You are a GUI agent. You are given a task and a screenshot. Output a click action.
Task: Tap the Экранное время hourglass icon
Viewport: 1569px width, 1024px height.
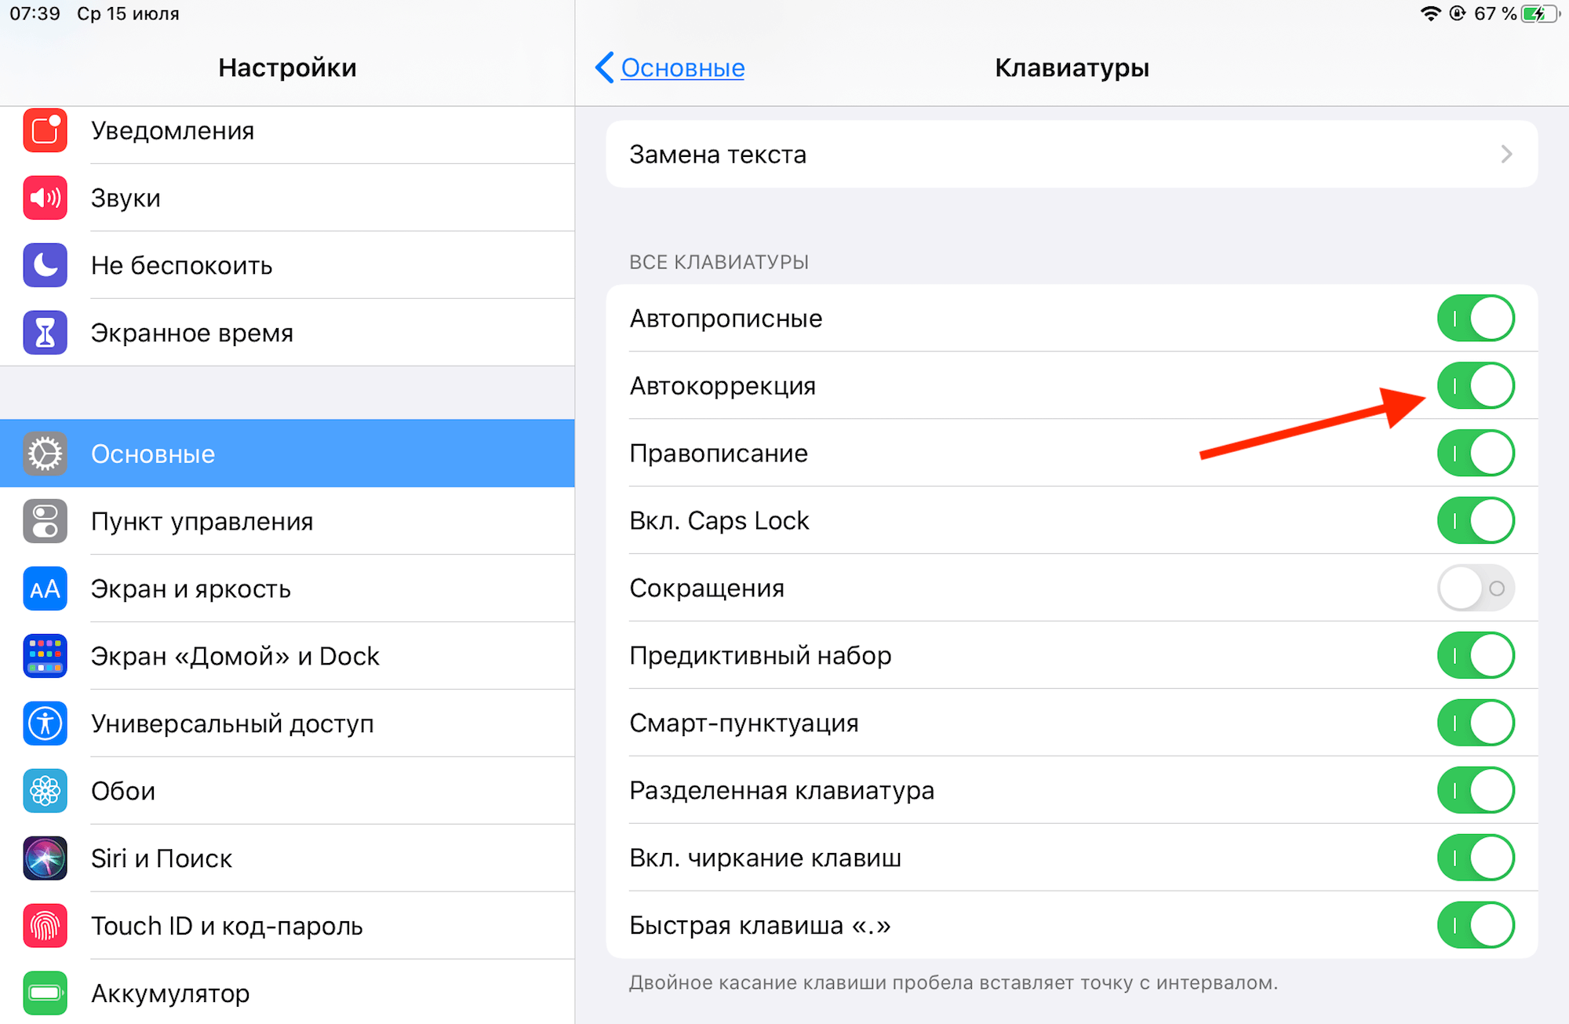45,333
